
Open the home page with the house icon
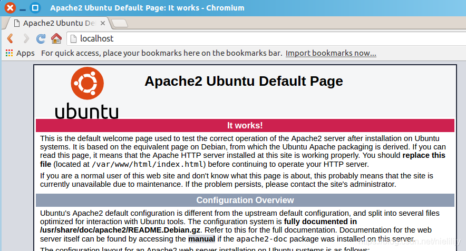(56, 38)
